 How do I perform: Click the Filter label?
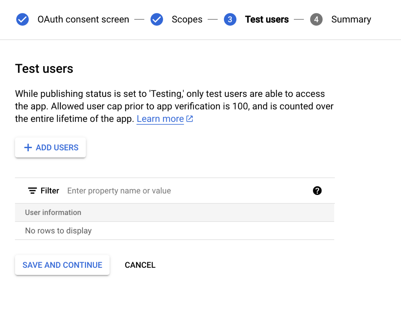[50, 191]
